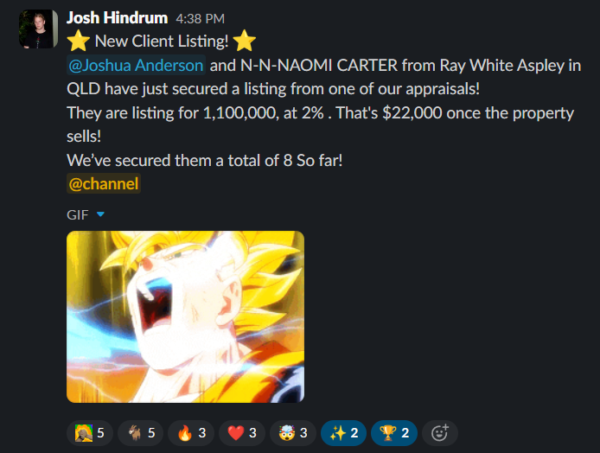The width and height of the screenshot is (600, 453).
Task: Collapse the GIF preview arrow
Action: click(100, 214)
